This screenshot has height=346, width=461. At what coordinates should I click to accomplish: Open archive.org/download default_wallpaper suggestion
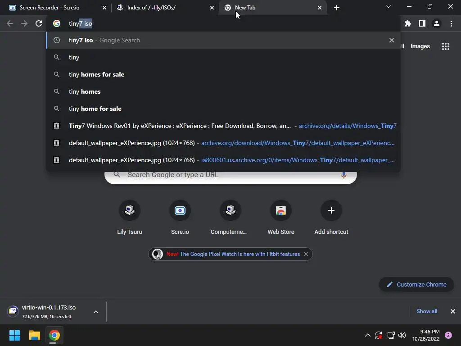[223, 143]
